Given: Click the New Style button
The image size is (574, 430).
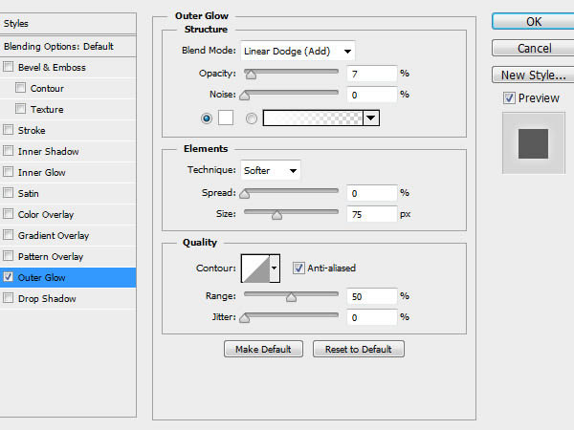Looking at the screenshot, I should (533, 75).
